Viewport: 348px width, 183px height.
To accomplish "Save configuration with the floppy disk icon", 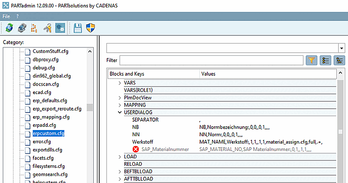I will click(77, 28).
